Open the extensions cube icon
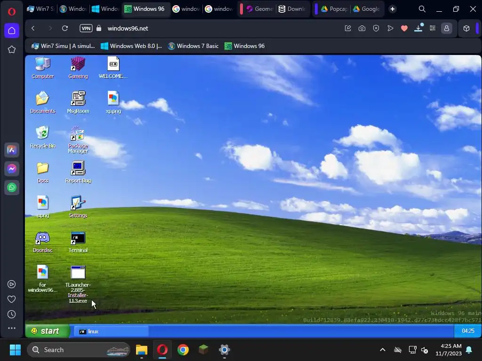Viewport: 482px width, 361px height. tap(466, 28)
